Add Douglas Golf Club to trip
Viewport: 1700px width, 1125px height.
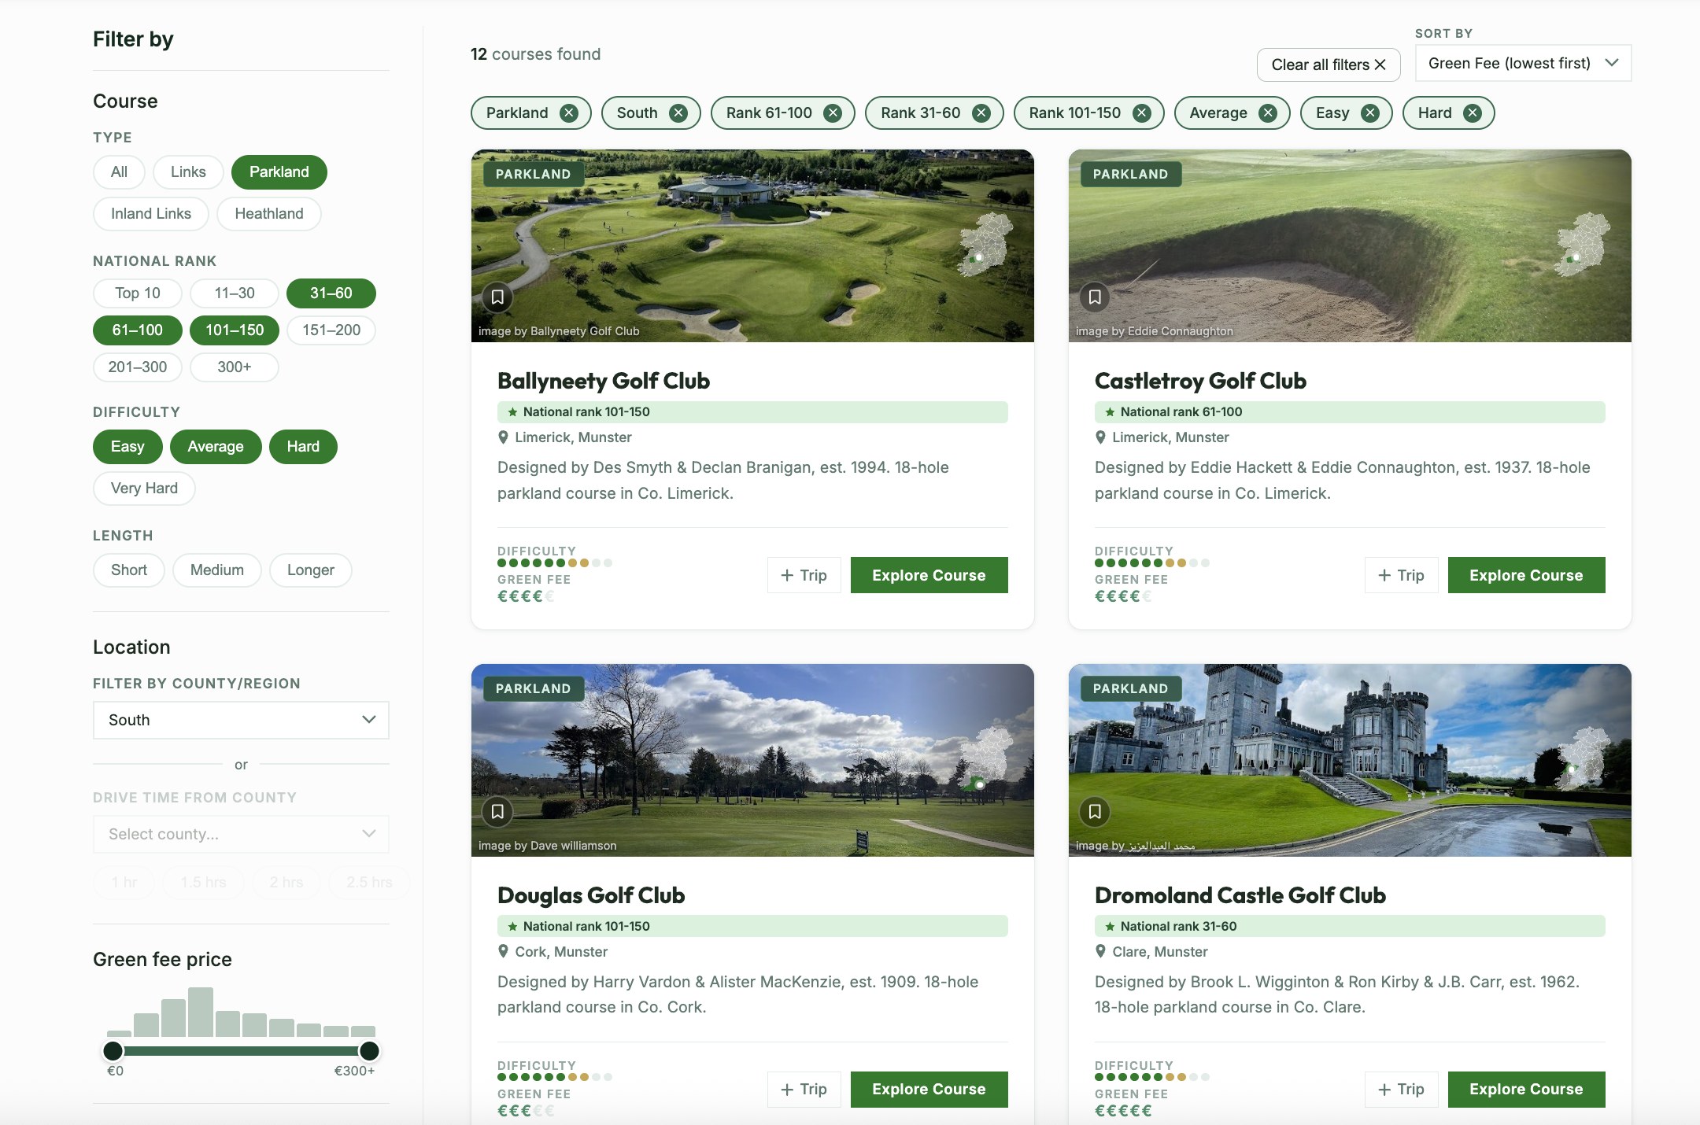[x=804, y=1090]
